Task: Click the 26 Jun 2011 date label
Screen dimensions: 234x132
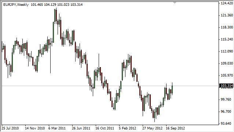Action: (x=81, y=128)
